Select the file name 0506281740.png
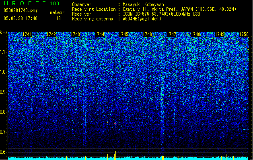 pyautogui.click(x=21, y=10)
